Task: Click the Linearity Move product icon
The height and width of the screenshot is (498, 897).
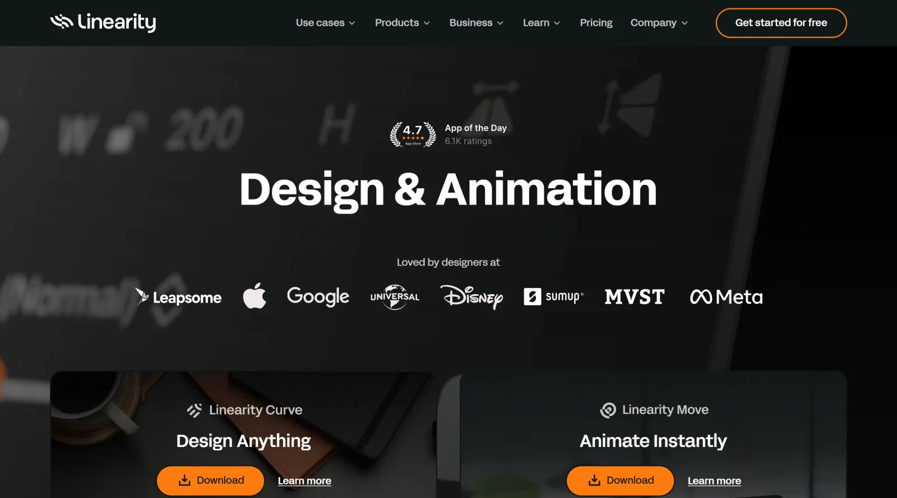Action: point(608,411)
